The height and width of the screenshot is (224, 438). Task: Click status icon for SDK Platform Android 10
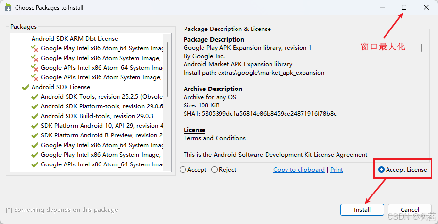point(34,126)
